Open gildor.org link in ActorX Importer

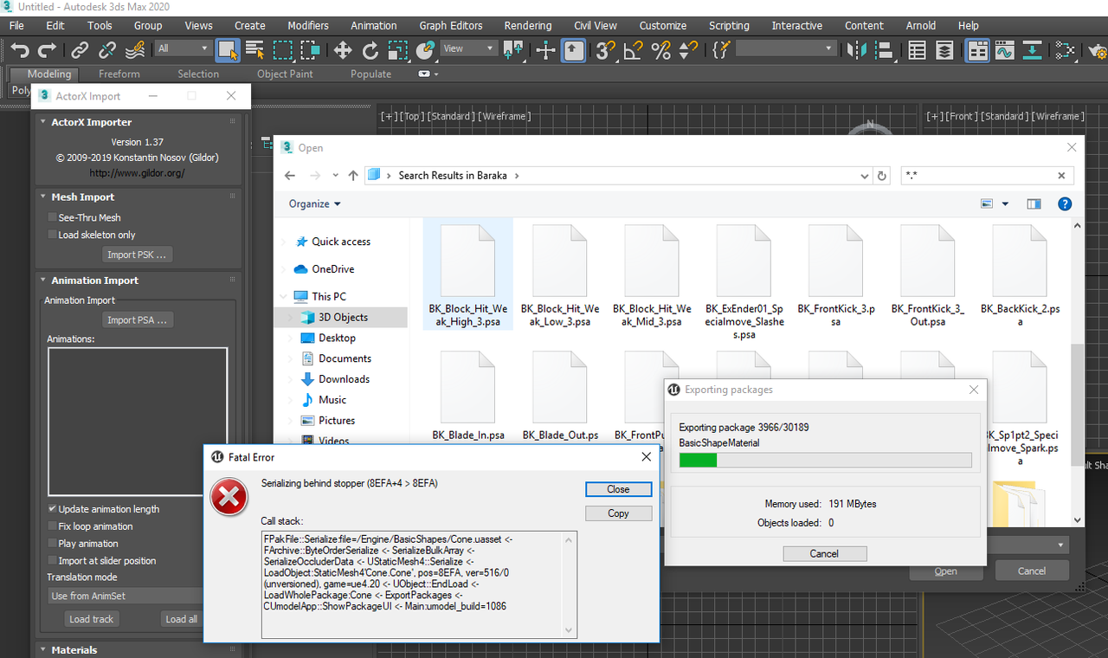pos(137,173)
